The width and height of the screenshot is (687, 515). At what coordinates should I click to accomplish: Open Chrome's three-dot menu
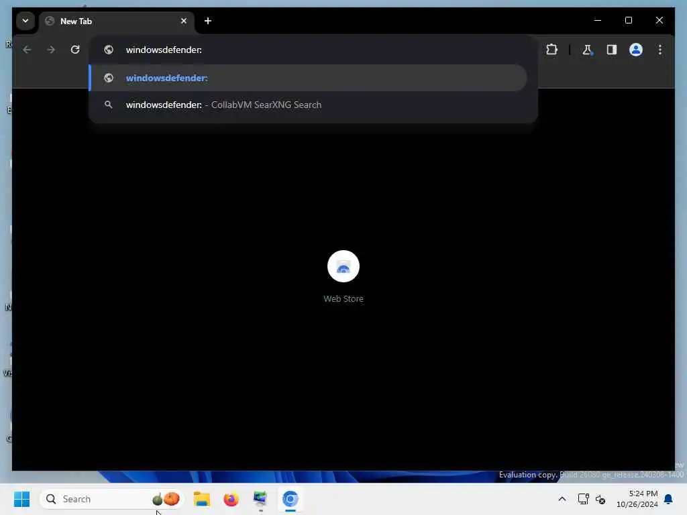pos(660,50)
